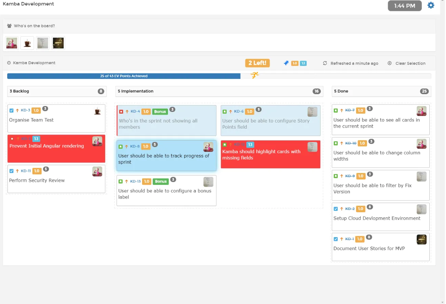Select the stick figure avatar in Who's on the board
This screenshot has height=304, width=446.
(43, 43)
